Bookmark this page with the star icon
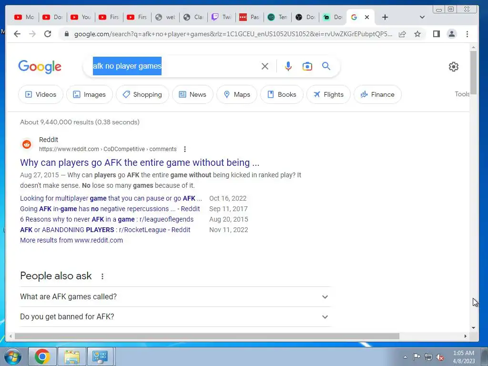488x366 pixels. pos(417,34)
